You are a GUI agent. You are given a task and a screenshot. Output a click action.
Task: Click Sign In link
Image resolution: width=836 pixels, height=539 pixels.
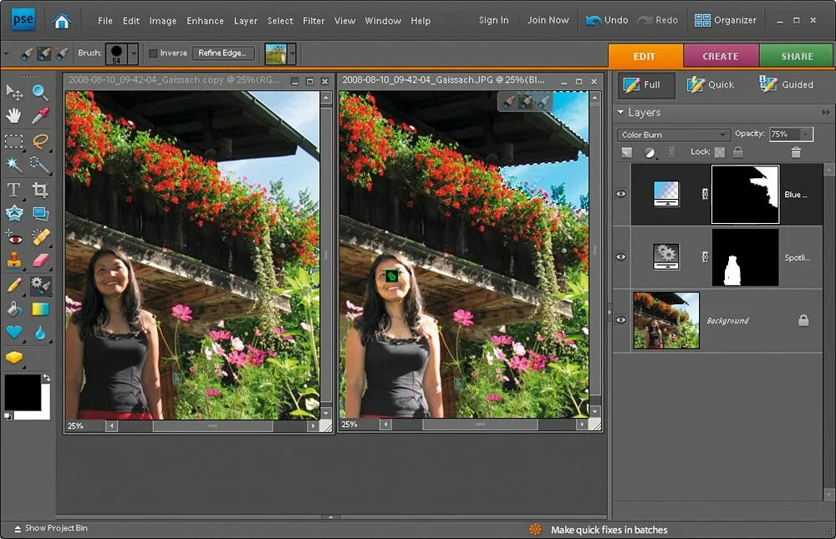point(494,20)
